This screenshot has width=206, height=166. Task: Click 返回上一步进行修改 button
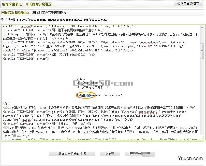click(x=72, y=154)
